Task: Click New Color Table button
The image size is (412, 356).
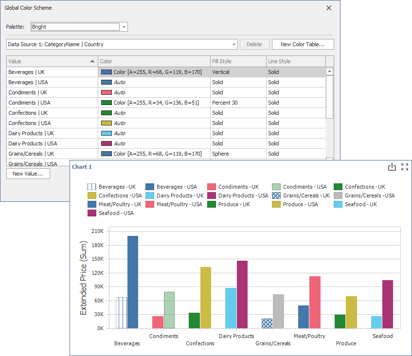Action: (303, 44)
